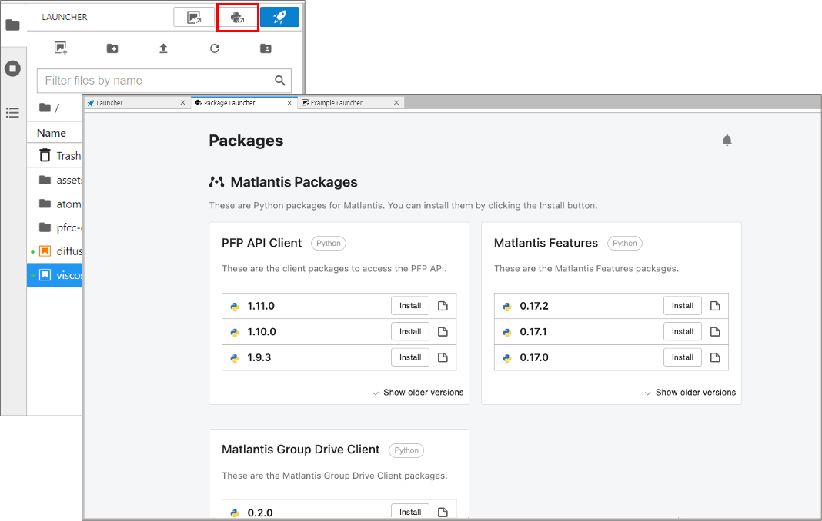This screenshot has height=521, width=822.
Task: Open the Package Launcher python icon button
Action: [x=237, y=17]
